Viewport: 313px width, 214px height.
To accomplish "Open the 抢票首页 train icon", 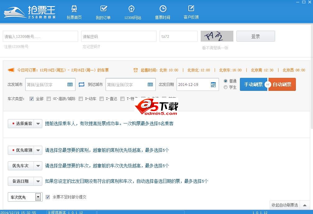I will [x=74, y=9].
